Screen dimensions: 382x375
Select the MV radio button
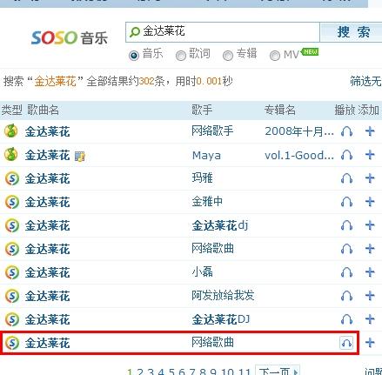tap(275, 55)
